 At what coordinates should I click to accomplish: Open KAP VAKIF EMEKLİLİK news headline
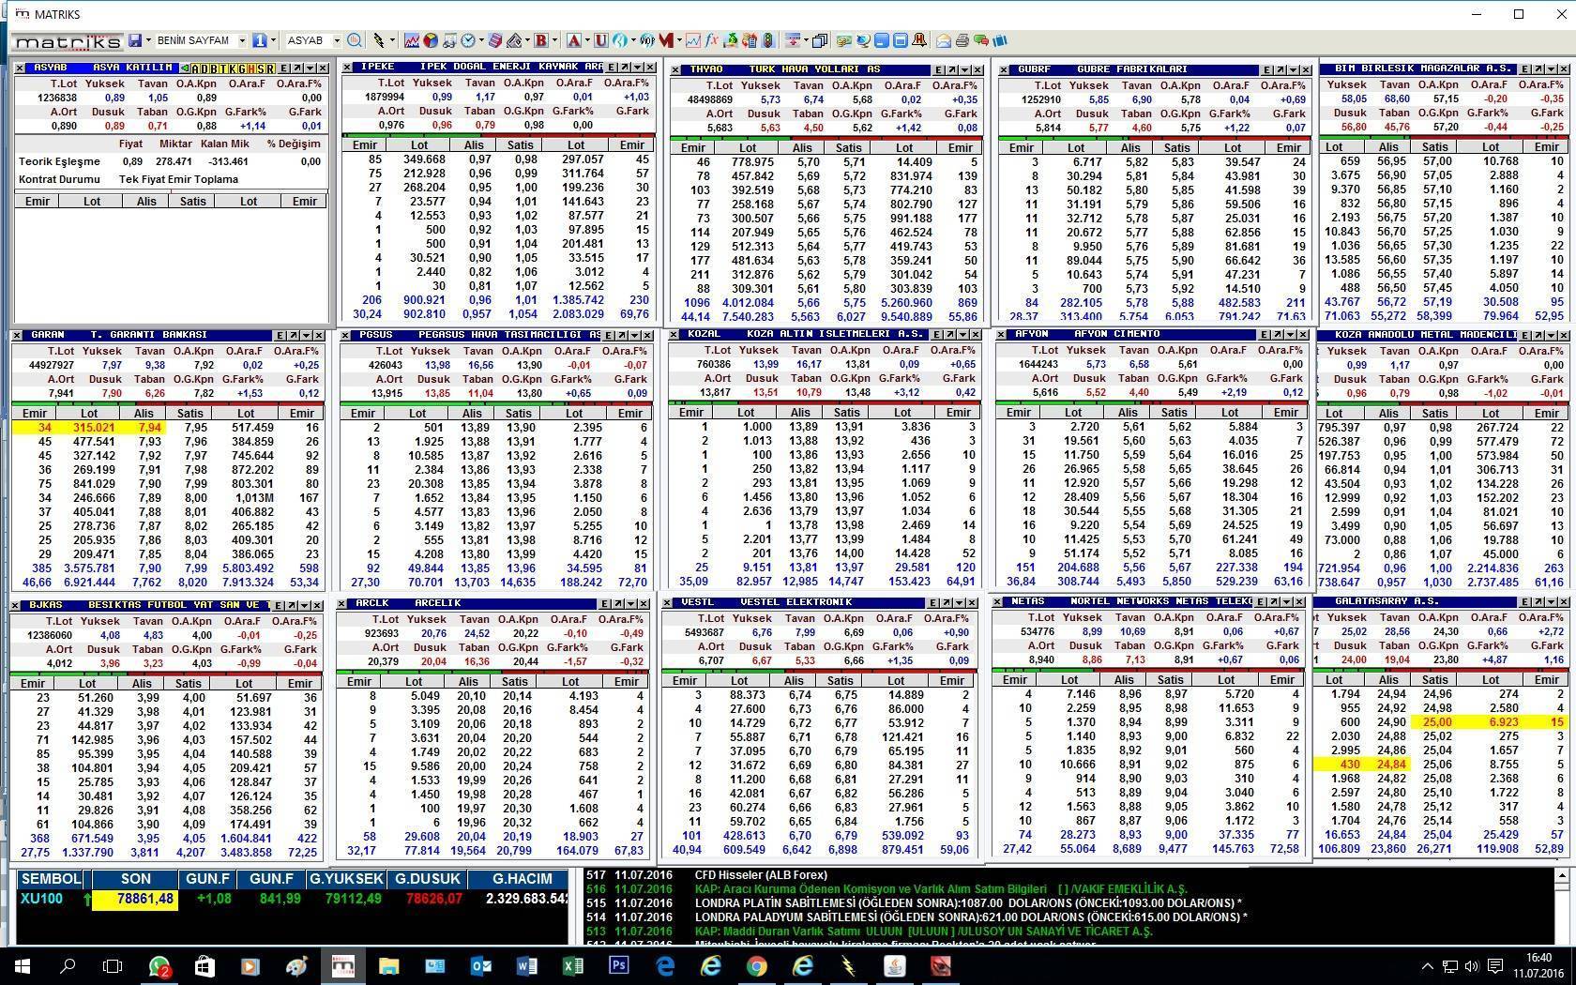940,888
